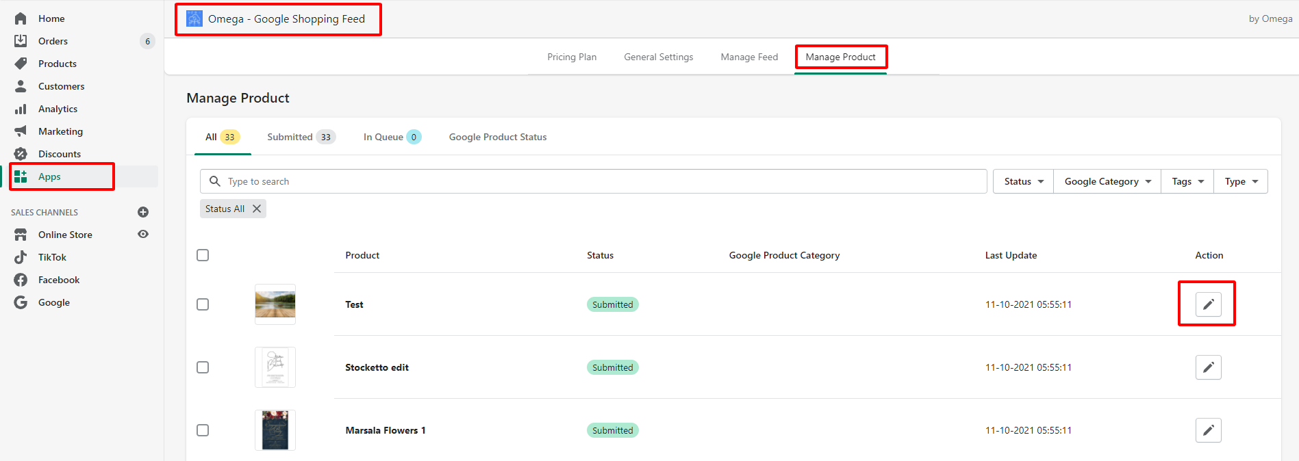Click the TikTok logo icon
The width and height of the screenshot is (1299, 461).
(x=21, y=257)
